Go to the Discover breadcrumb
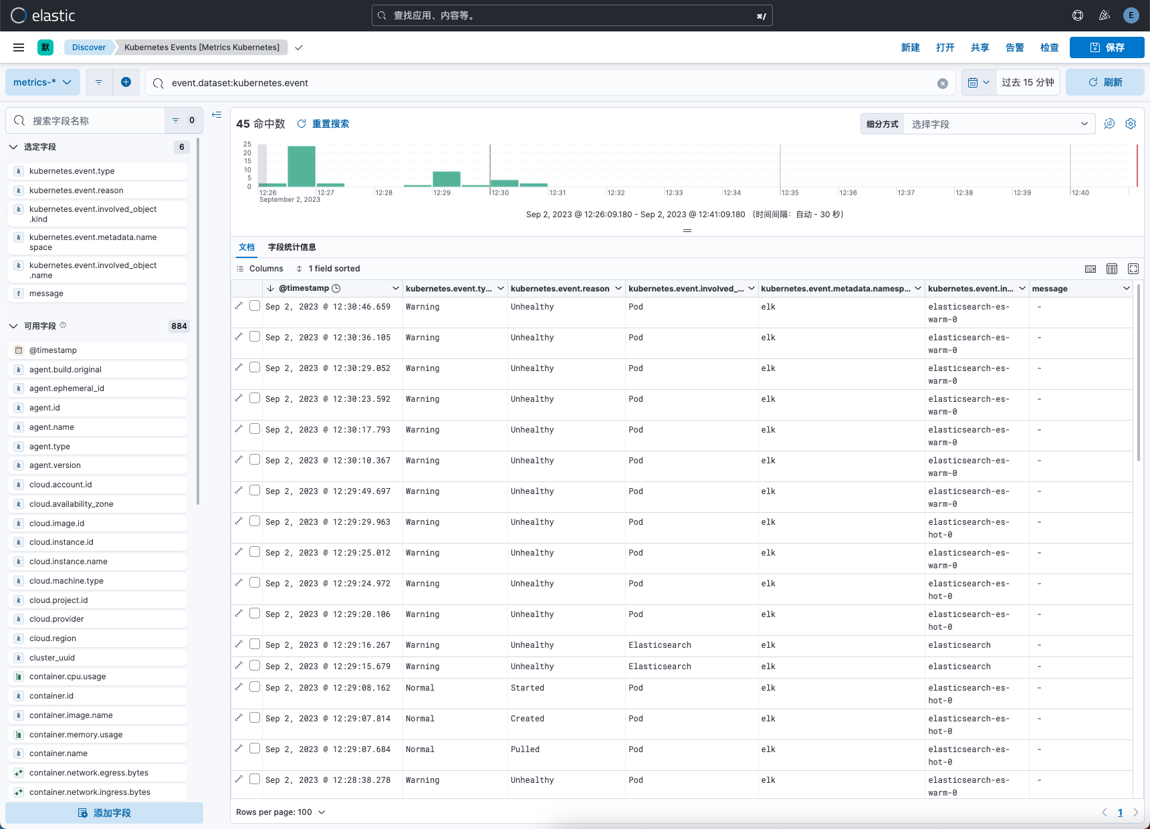1150x829 pixels. click(x=89, y=47)
